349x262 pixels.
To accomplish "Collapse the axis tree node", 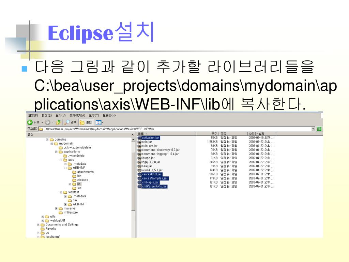I will 61,160.
